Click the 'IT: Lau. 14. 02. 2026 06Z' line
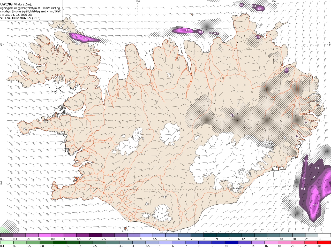331x248 pixels. pos(16,15)
